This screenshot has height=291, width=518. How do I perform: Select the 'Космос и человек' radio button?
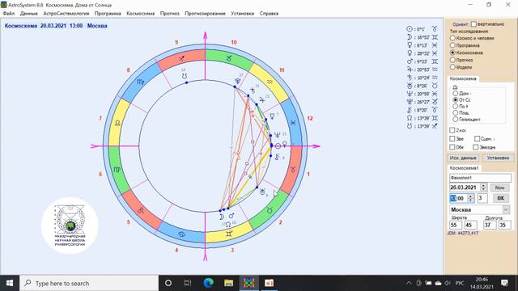pyautogui.click(x=452, y=38)
